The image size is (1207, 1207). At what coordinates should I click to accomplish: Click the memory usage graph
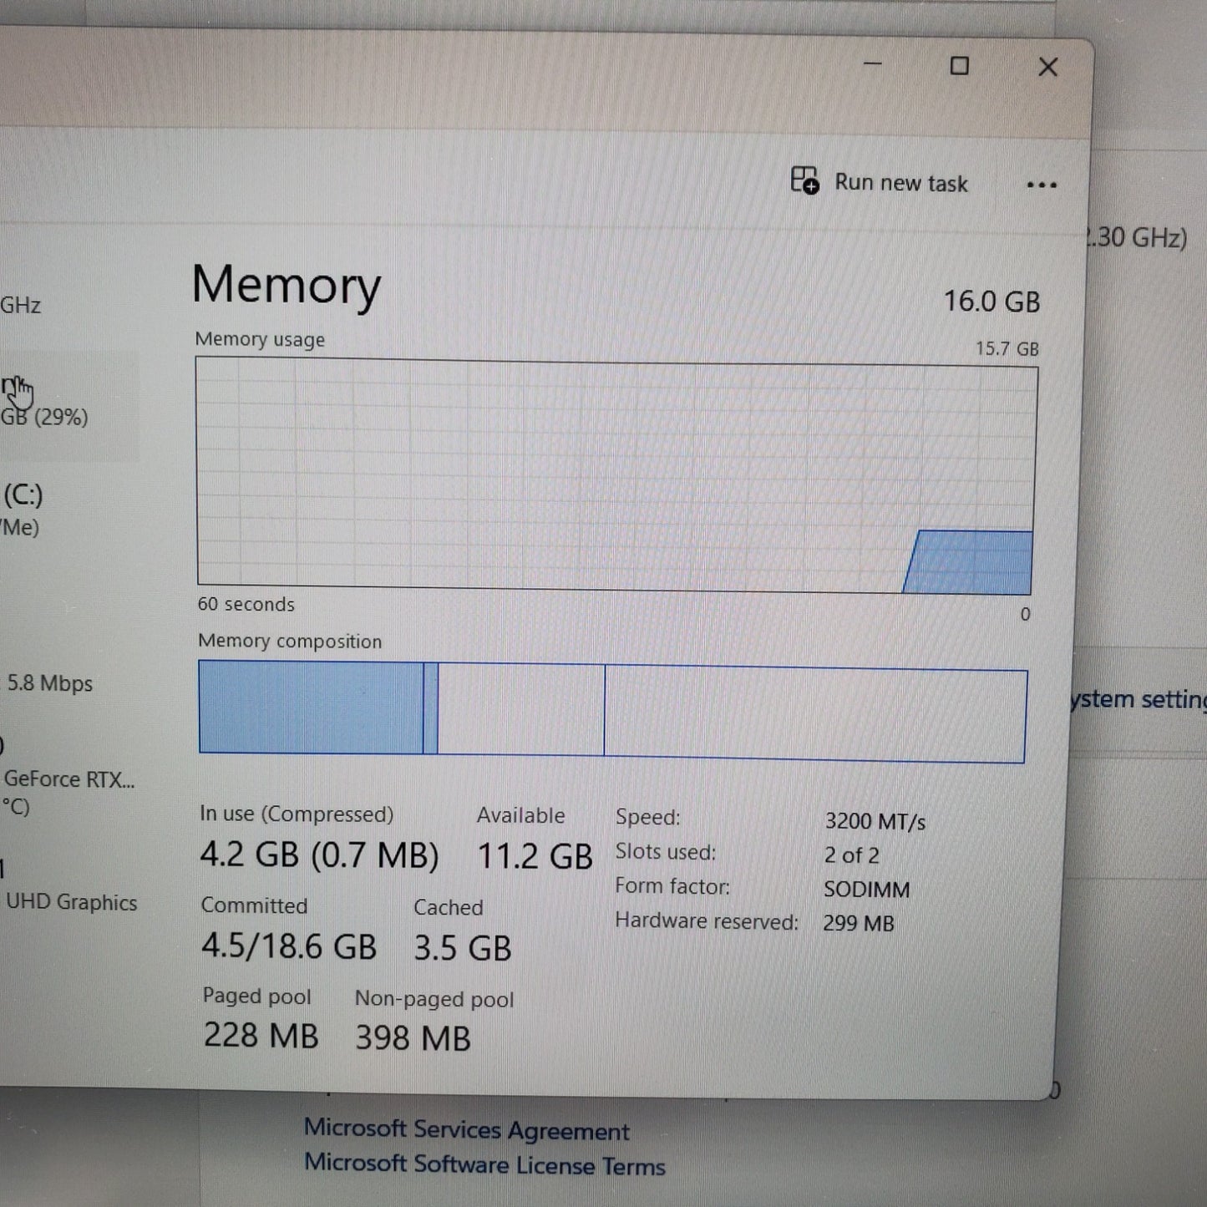(616, 475)
